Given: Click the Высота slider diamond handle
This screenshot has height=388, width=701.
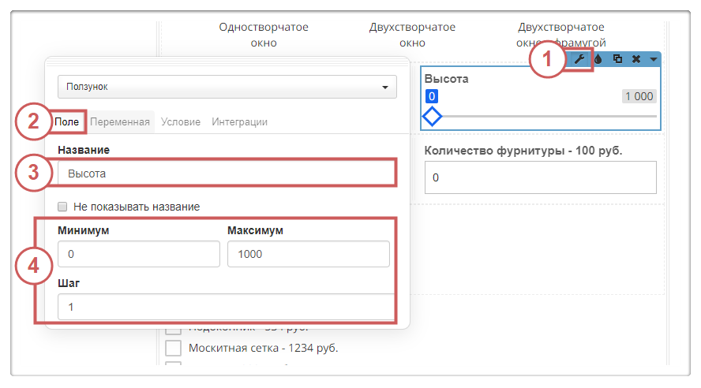Looking at the screenshot, I should [432, 117].
